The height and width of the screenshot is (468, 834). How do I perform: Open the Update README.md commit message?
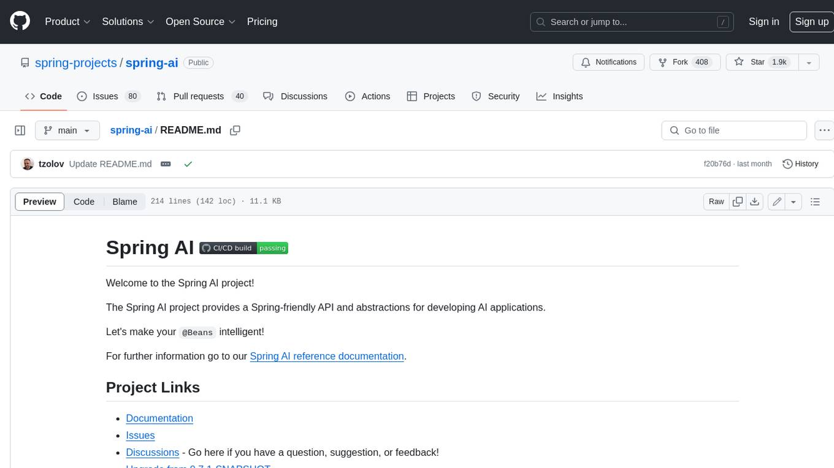pyautogui.click(x=110, y=164)
